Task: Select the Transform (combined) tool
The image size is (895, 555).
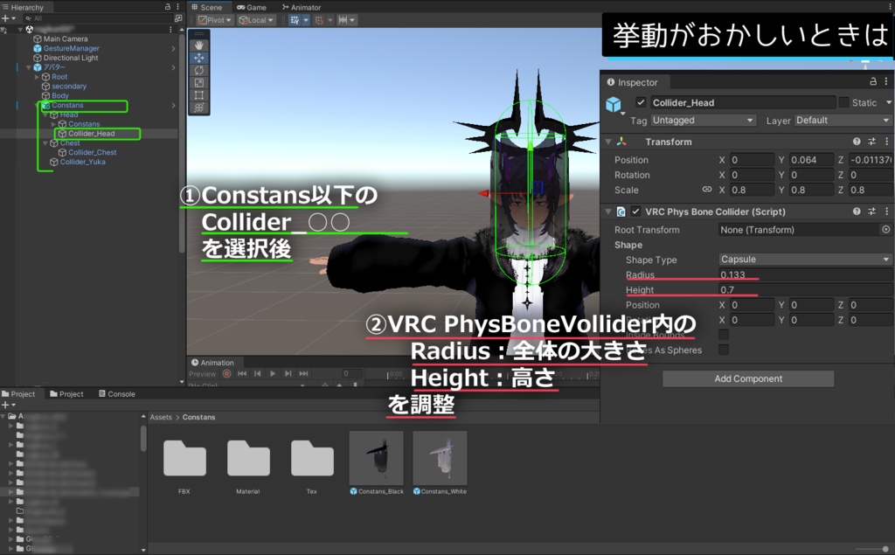Action: (x=199, y=108)
